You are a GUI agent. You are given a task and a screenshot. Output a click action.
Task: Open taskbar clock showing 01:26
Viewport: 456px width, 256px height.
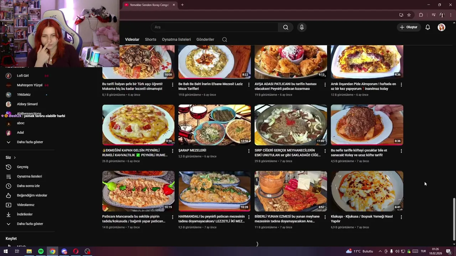pos(435,251)
